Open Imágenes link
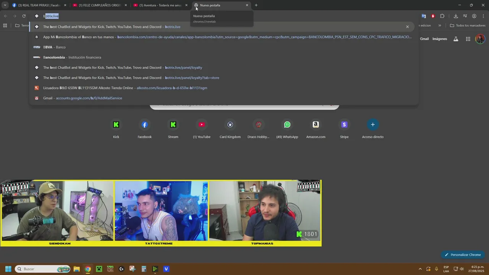This screenshot has width=489, height=275. click(x=440, y=39)
